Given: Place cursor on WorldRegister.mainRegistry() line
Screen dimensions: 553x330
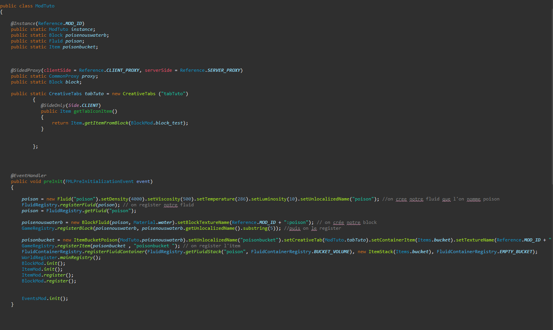Looking at the screenshot, I should 61,257.
